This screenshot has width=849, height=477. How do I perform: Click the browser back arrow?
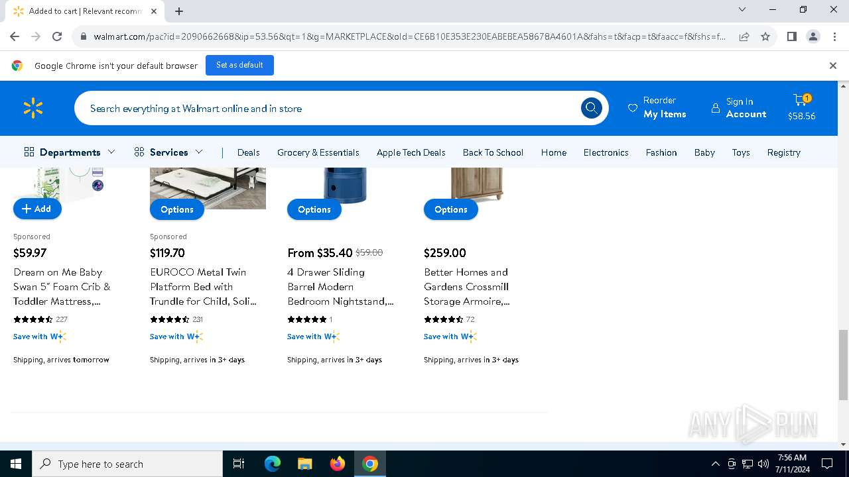coord(15,36)
